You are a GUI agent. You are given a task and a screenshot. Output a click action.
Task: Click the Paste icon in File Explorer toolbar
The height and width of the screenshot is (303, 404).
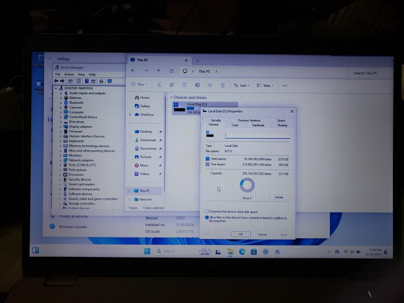[185, 85]
